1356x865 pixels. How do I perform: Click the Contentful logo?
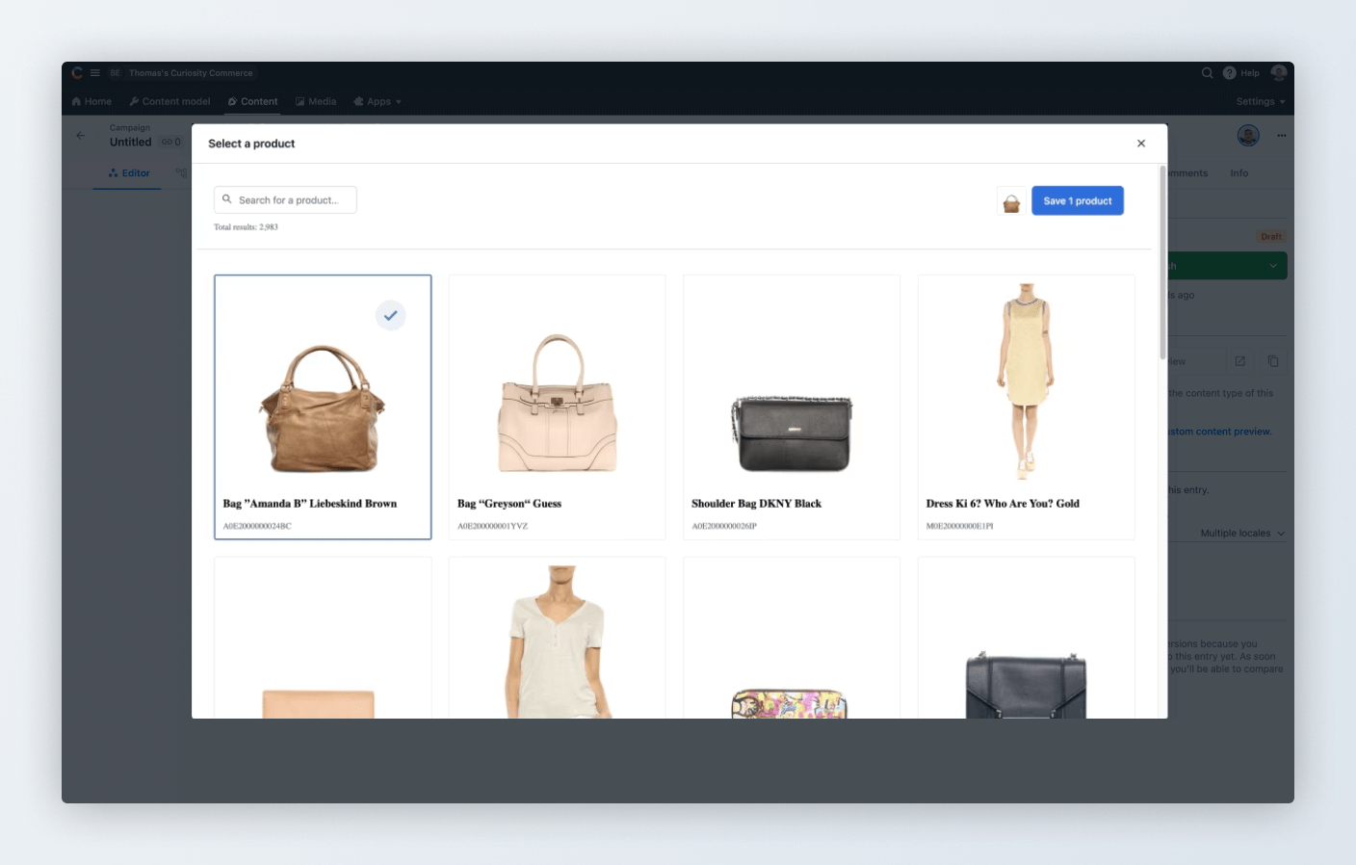pos(76,72)
